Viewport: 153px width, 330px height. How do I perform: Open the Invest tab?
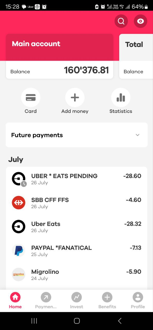pyautogui.click(x=76, y=301)
